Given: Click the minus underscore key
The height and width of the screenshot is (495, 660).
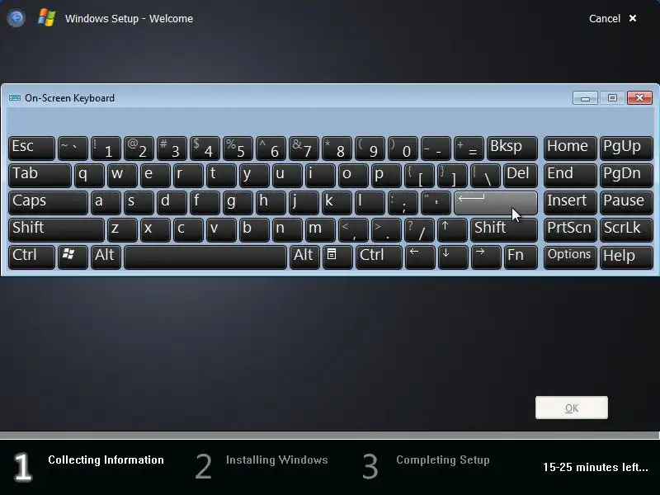Looking at the screenshot, I should click(436, 148).
